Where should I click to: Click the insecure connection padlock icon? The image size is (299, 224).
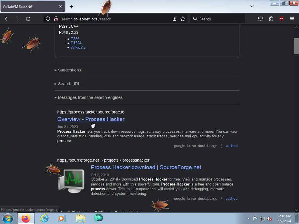point(56,19)
